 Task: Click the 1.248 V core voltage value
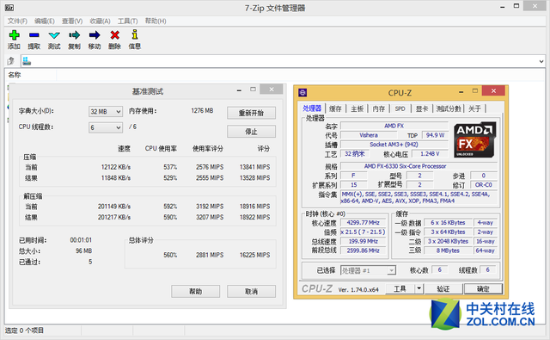click(430, 154)
